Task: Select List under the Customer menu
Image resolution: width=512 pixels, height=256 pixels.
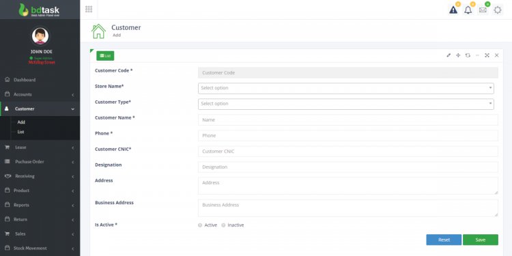Action: 20,132
